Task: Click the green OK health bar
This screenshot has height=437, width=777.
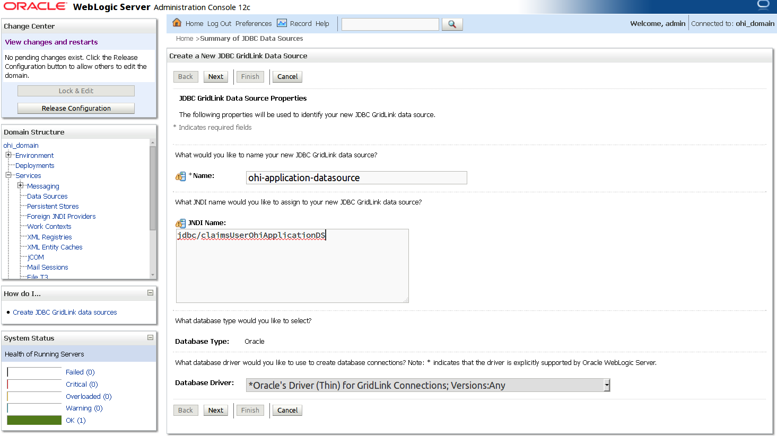Action: 34,420
